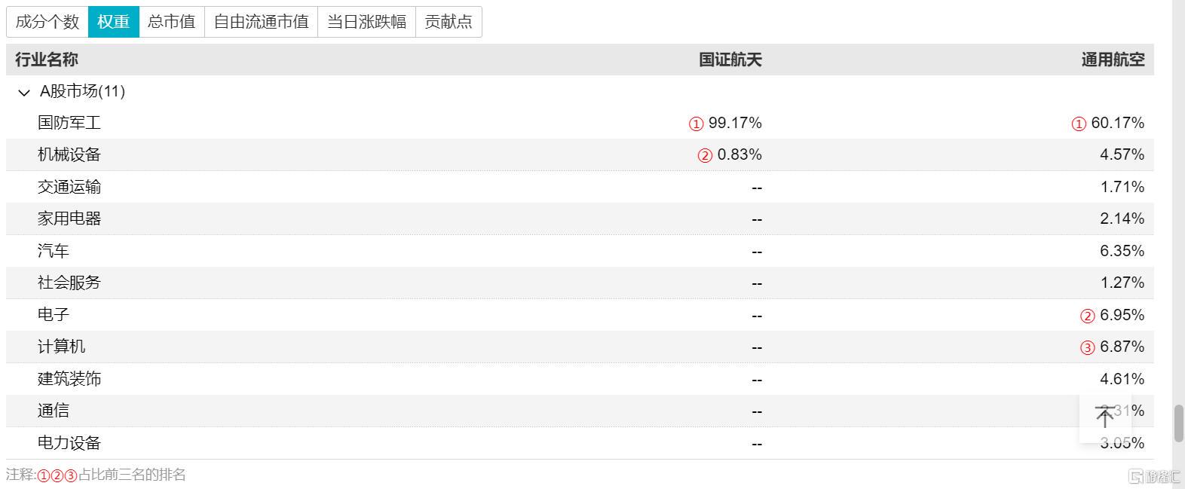Viewport: 1185px width, 489px height.
Task: Open the 贡献点 tab
Action: 449,22
